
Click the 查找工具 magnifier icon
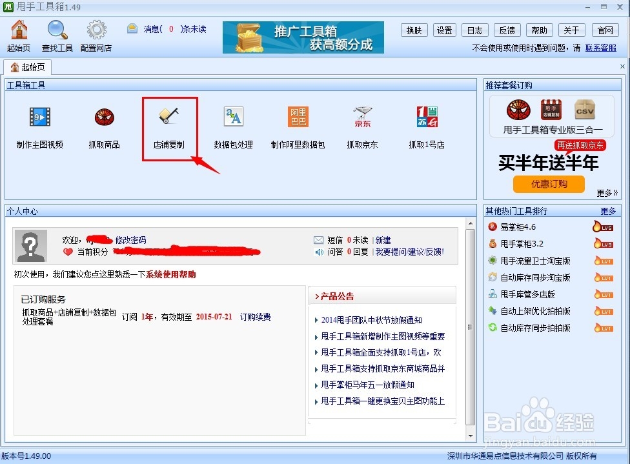[57, 30]
